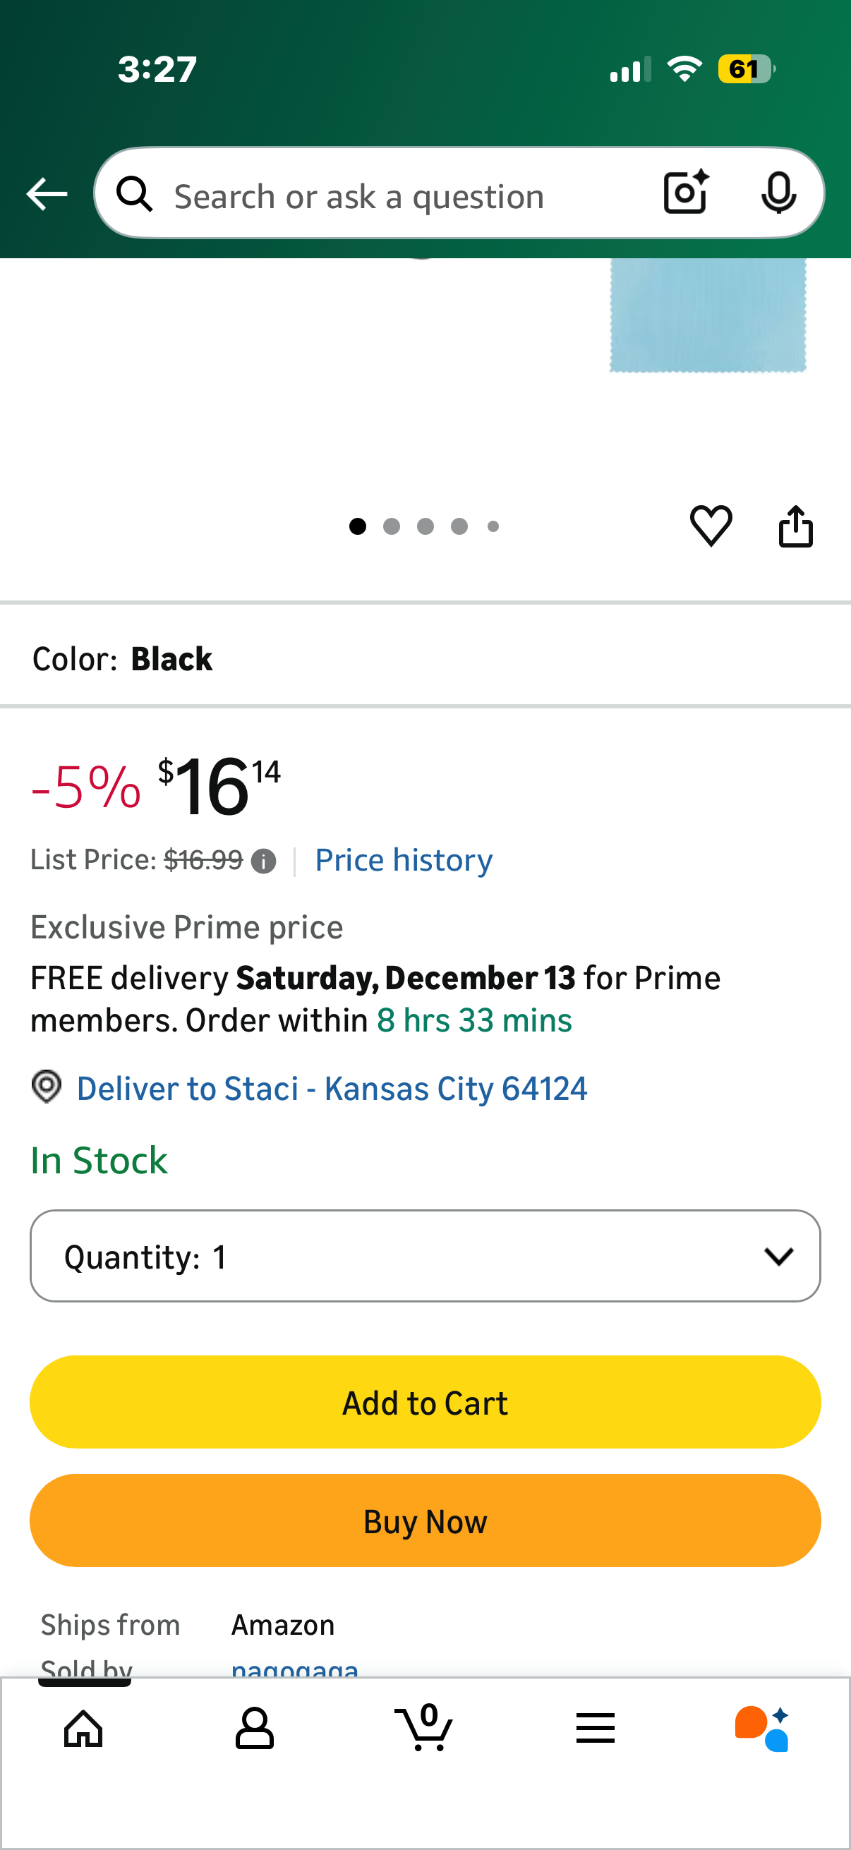
Task: Tap the share icon
Action: 796,526
